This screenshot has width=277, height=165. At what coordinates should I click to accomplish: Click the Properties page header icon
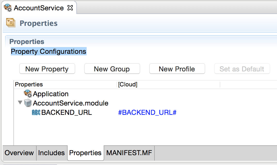pyautogui.click(x=11, y=23)
